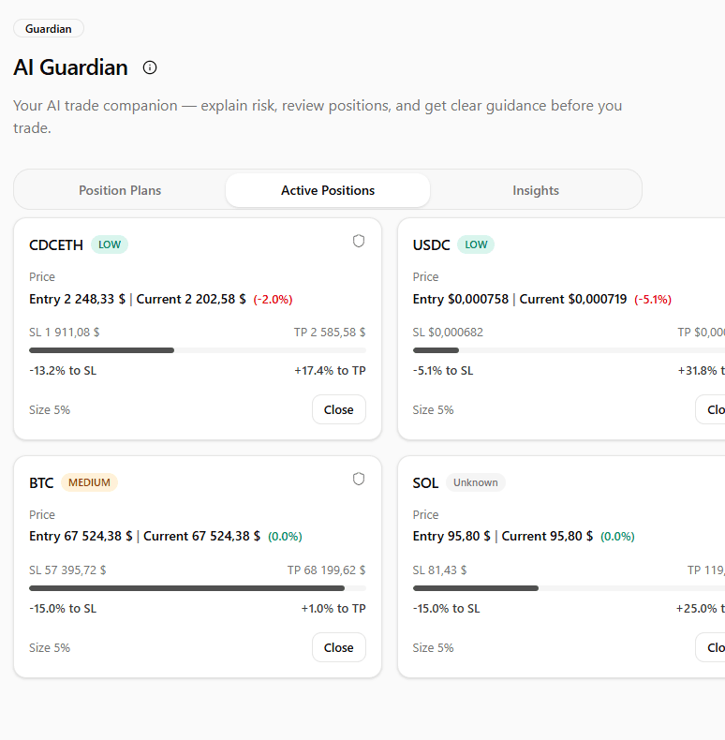Close the USDC position
The width and height of the screenshot is (725, 740).
point(710,409)
